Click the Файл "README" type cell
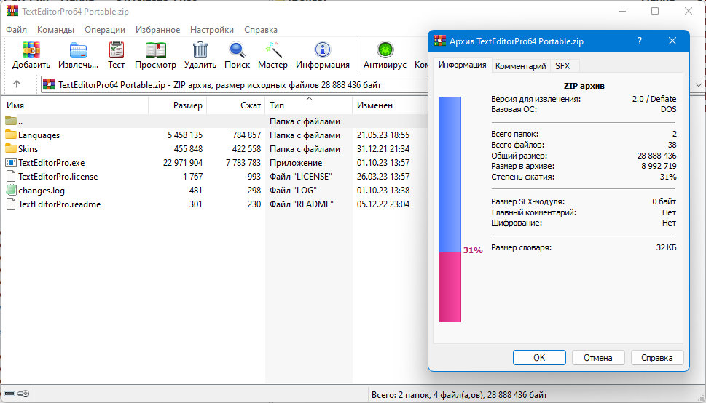 pos(302,204)
